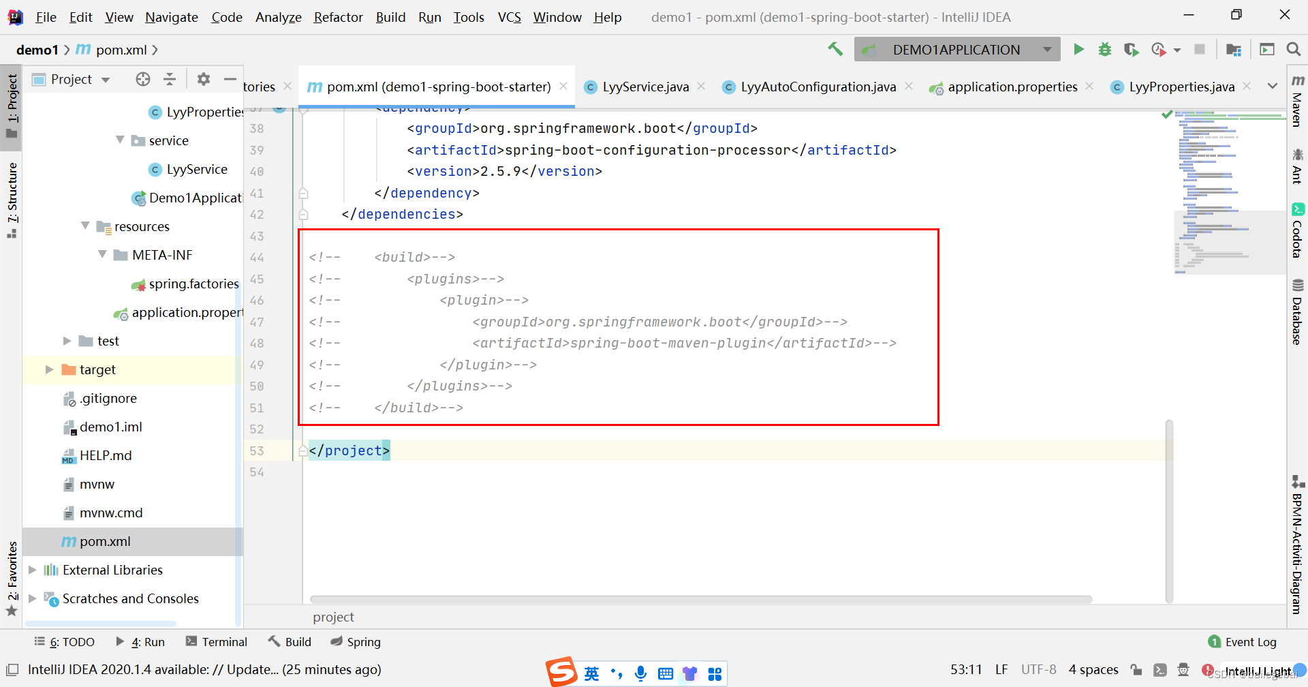Open the Project Structure icon

pos(1233,49)
